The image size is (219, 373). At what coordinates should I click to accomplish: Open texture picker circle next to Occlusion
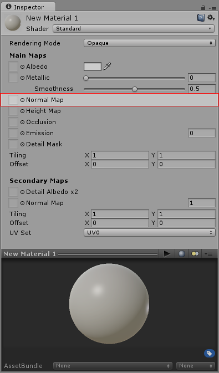tap(22, 122)
